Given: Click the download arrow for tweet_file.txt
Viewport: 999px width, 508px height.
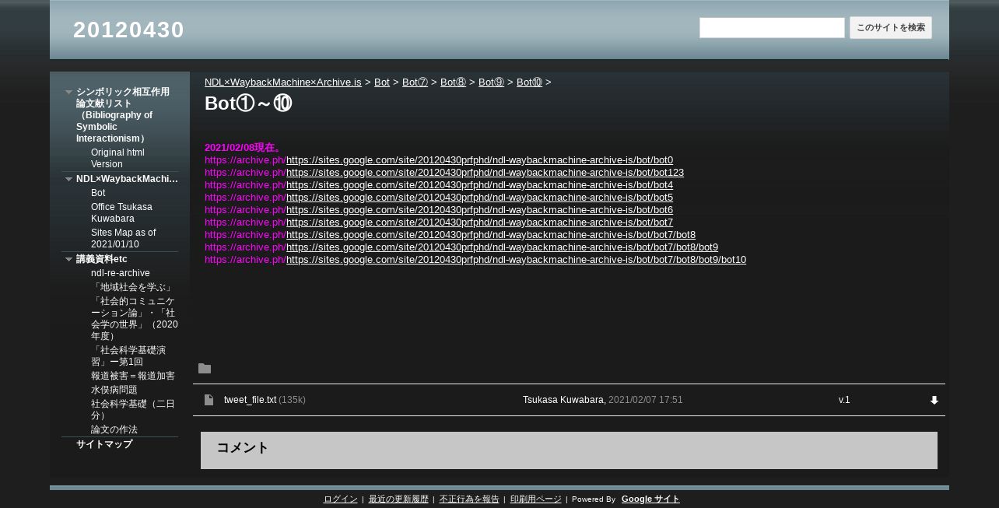Looking at the screenshot, I should (934, 400).
